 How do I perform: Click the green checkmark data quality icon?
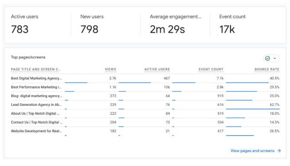[268, 59]
